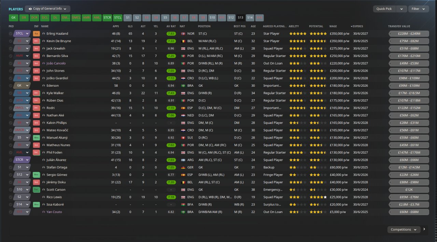Click the Switzerland flag for Manuel Akanji
Viewport: 437px width, 242px height.
point(183,138)
